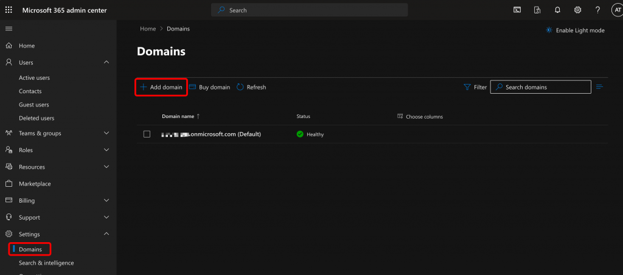The image size is (623, 275).
Task: Expand the Billing section
Action: pos(106,200)
